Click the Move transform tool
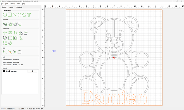This screenshot has width=184, height=110. (5, 33)
